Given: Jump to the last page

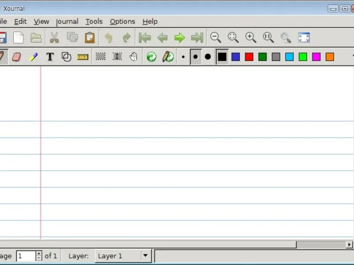Looking at the screenshot, I should [197, 38].
